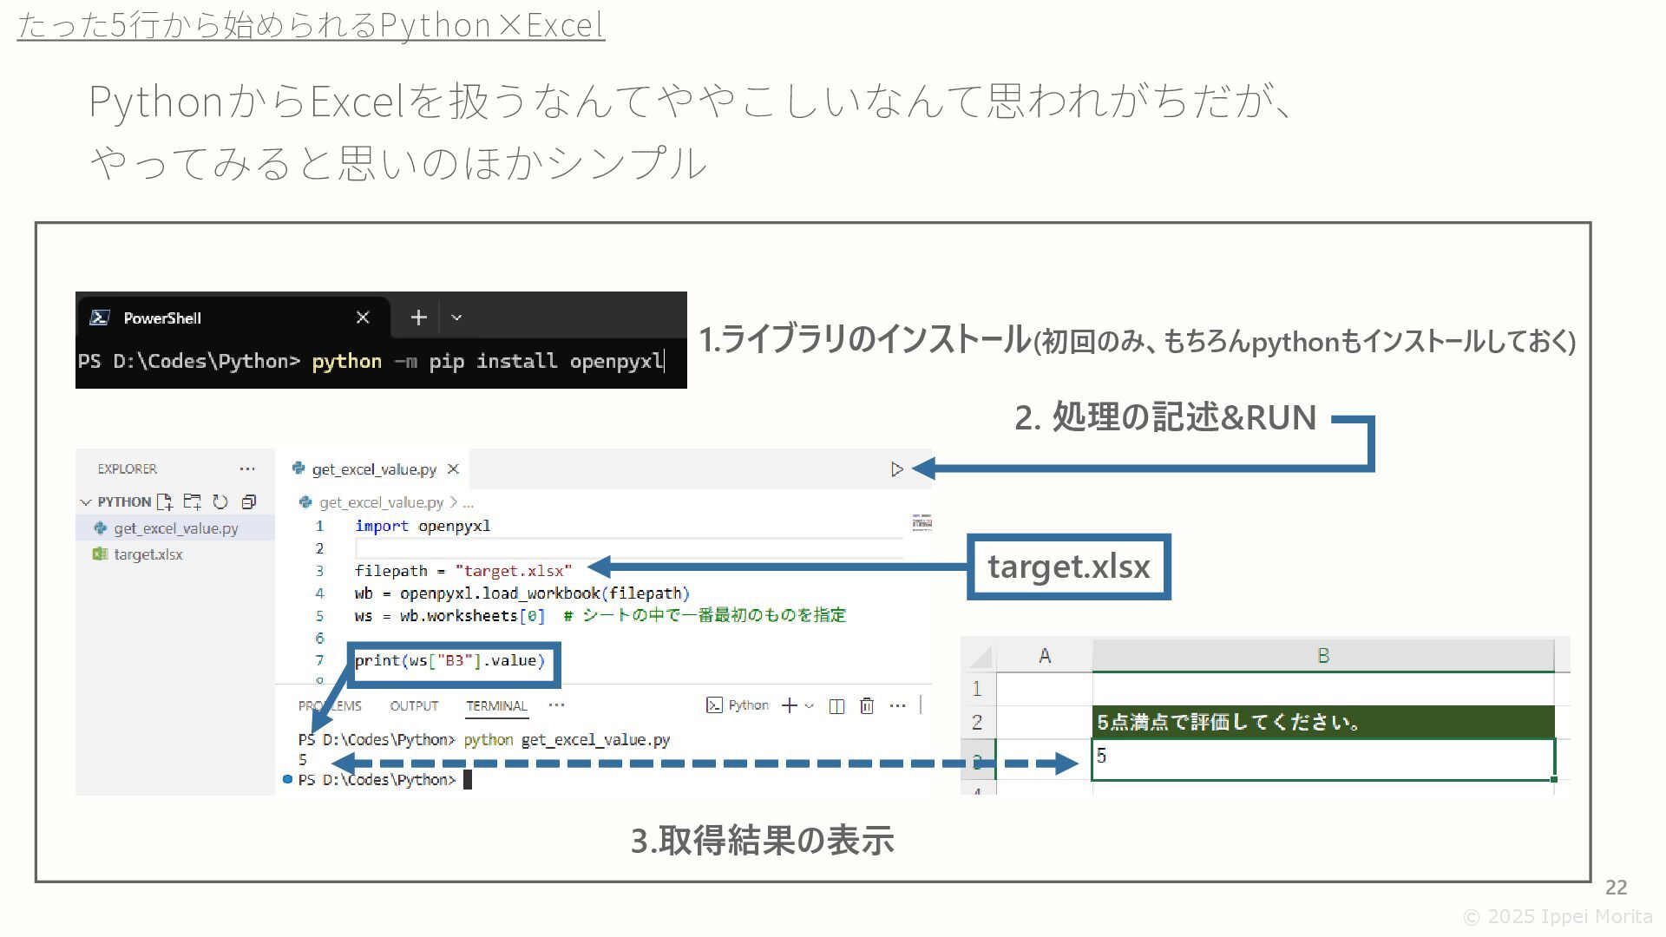Click the New Folder icon in Explorer
Screen dimensions: 1666x937
click(x=193, y=501)
